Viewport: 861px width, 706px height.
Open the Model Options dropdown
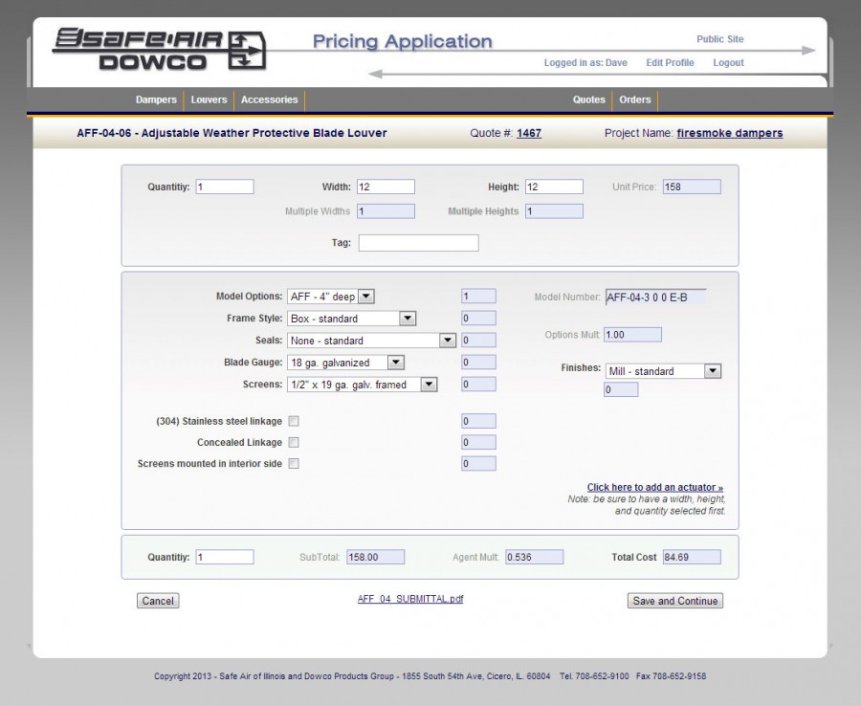click(331, 297)
